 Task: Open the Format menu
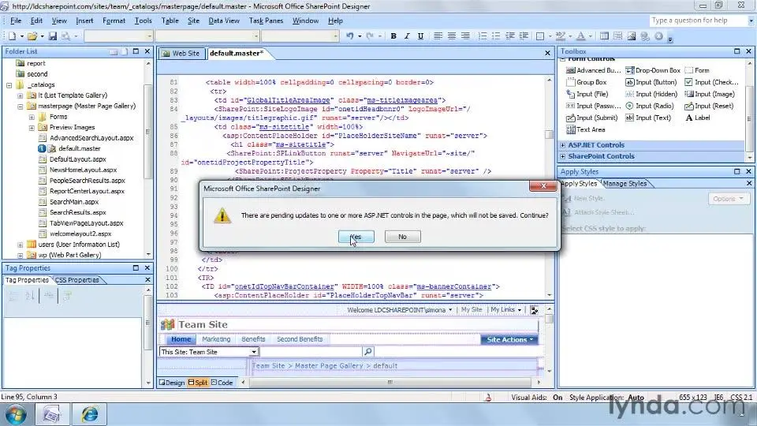click(x=114, y=21)
